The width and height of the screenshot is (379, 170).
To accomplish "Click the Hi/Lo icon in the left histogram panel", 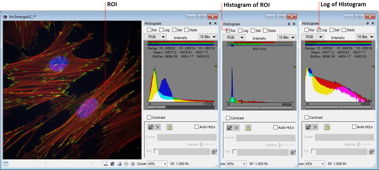I will (151, 127).
